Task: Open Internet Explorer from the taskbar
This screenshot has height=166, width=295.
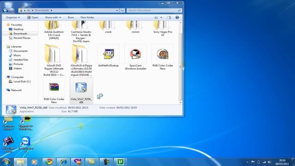Action: click(63, 162)
